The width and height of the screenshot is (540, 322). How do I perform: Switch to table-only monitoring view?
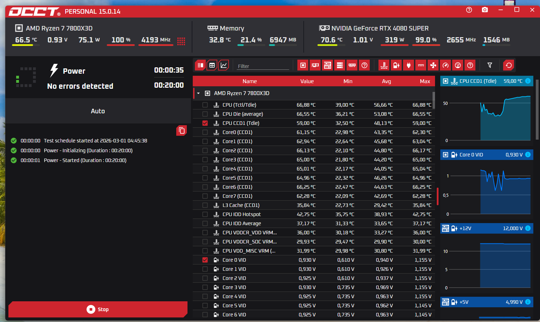tap(212, 65)
